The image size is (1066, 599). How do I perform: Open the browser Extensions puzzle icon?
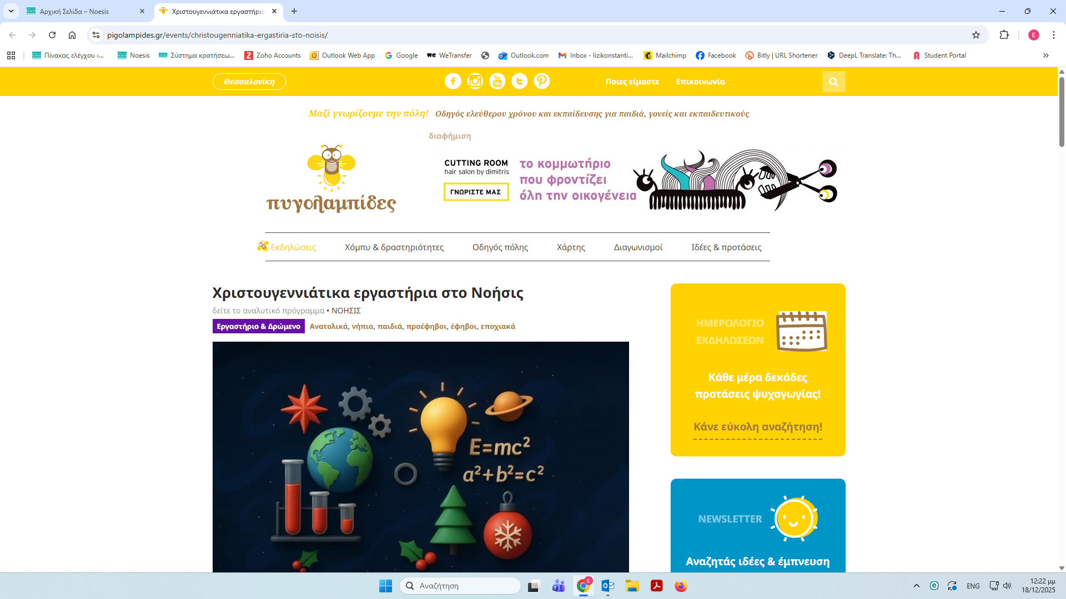(1004, 35)
